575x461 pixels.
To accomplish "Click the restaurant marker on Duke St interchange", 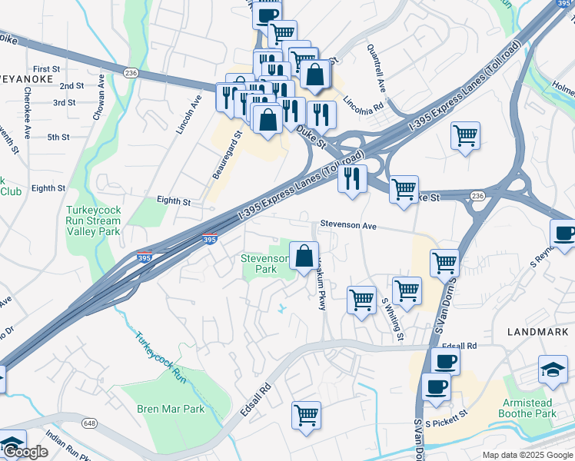I will click(x=352, y=179).
